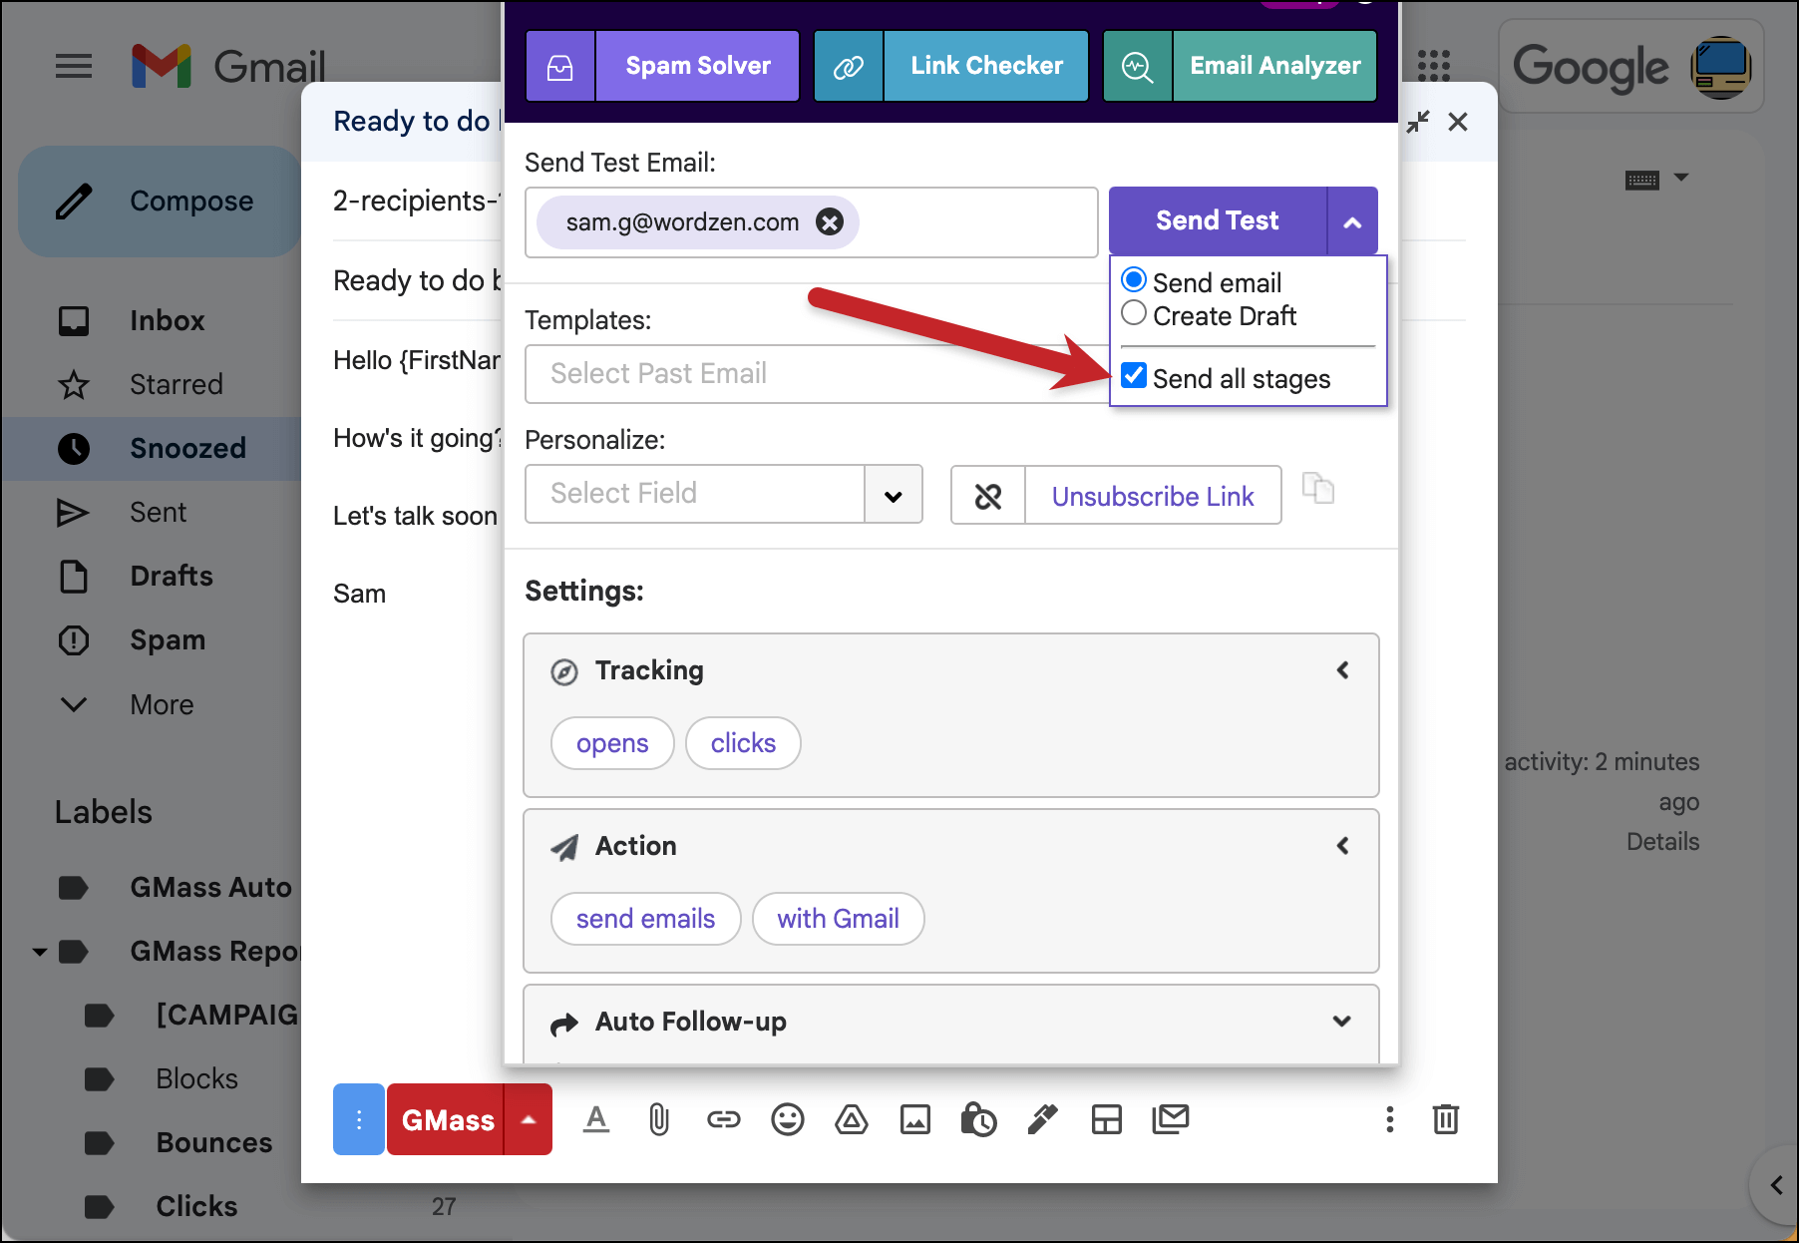The width and height of the screenshot is (1799, 1243).
Task: Insert a photo
Action: [x=915, y=1119]
